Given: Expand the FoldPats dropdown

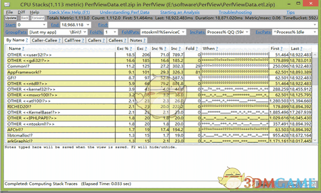Looking at the screenshot, I should click(183, 32).
